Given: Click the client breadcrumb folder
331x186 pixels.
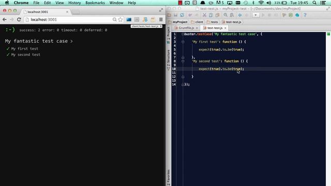Looking at the screenshot, I should tap(197, 22).
